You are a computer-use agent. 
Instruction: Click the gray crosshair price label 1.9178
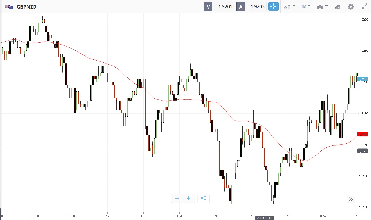coord(363,151)
